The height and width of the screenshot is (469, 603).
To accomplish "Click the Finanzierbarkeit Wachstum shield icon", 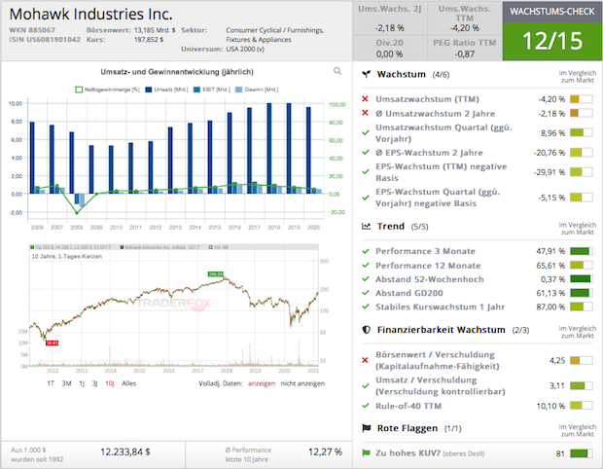I will pyautogui.click(x=366, y=330).
